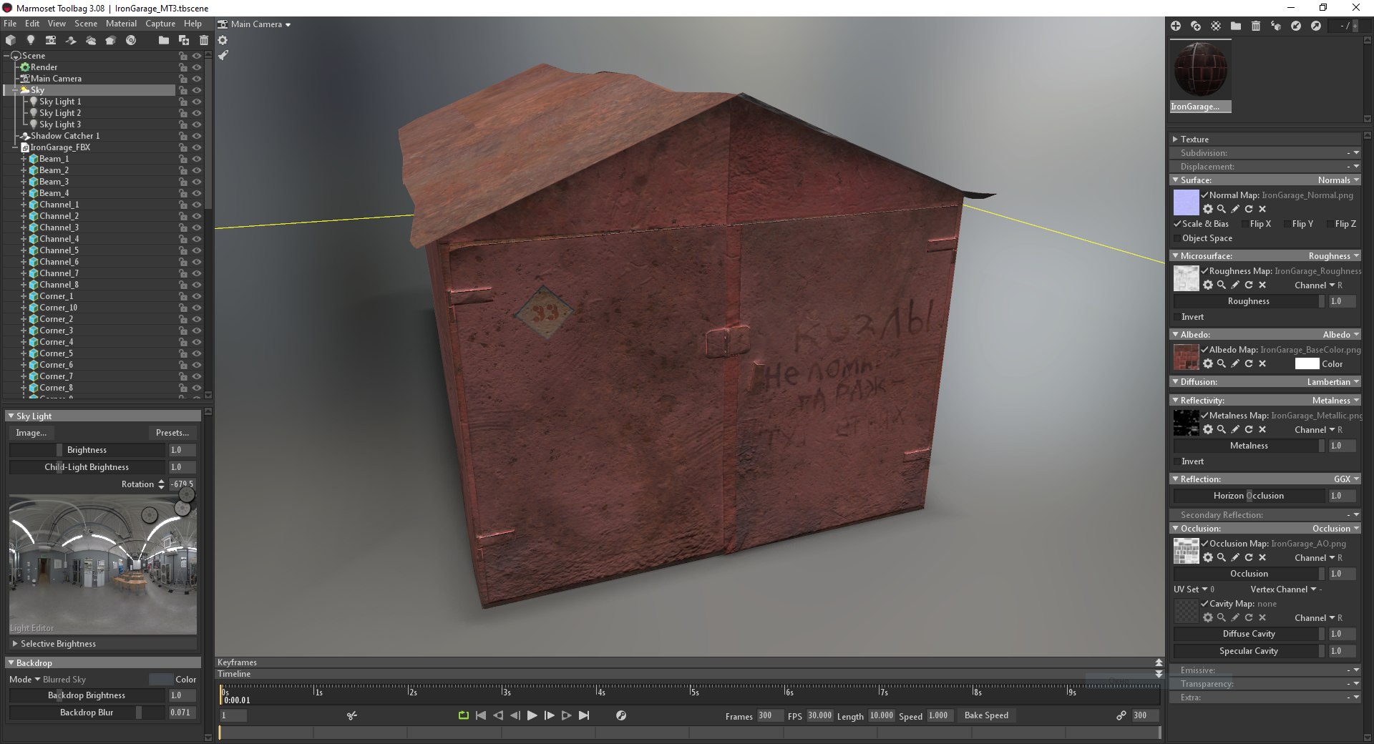The height and width of the screenshot is (744, 1374).
Task: Open the File menu
Action: click(x=10, y=24)
